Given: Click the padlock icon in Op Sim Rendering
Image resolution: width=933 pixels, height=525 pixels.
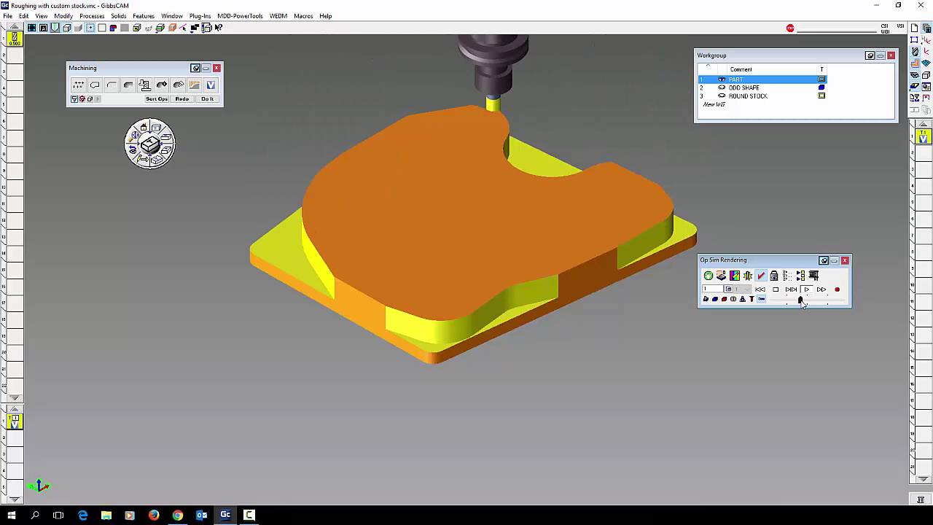Looking at the screenshot, I should (774, 276).
